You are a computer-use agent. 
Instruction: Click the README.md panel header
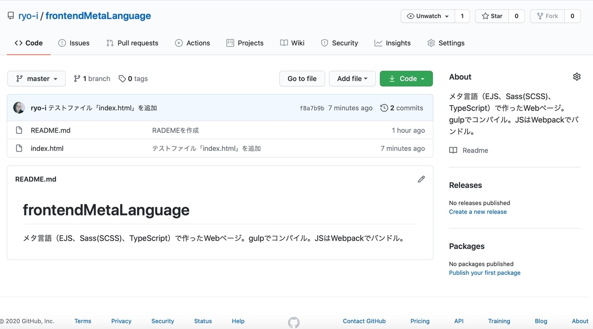pyautogui.click(x=36, y=179)
